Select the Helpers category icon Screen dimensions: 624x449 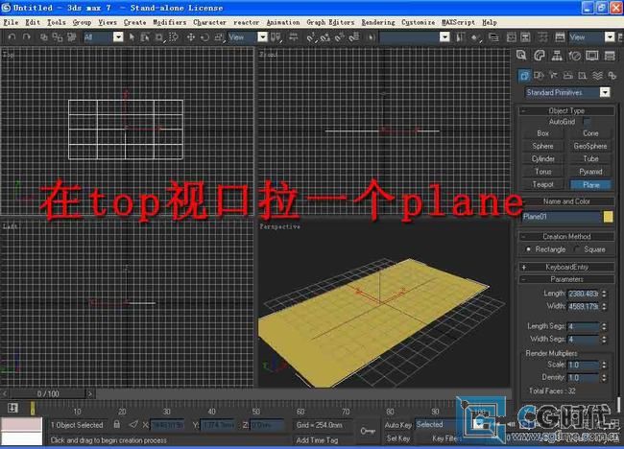point(582,75)
